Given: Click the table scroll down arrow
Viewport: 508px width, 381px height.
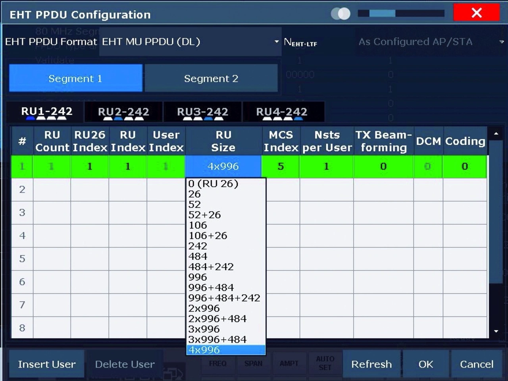Looking at the screenshot, I should tap(496, 331).
